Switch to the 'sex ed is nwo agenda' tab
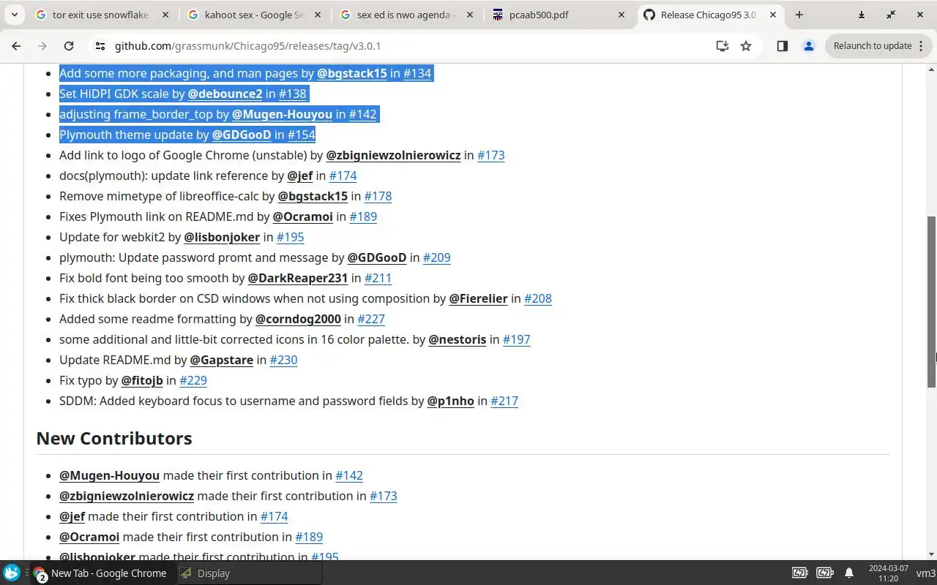The width and height of the screenshot is (937, 585). [406, 15]
